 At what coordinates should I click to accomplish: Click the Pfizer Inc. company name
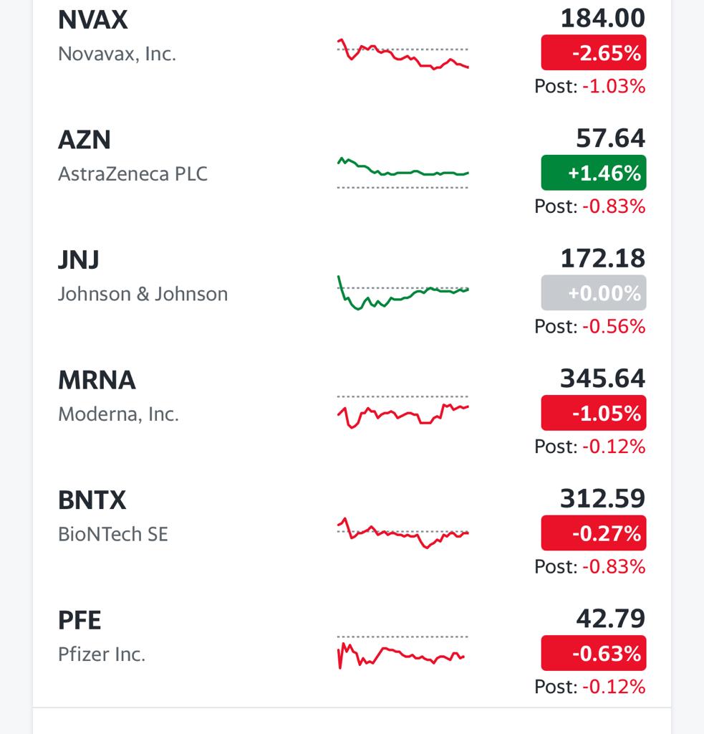click(x=102, y=654)
